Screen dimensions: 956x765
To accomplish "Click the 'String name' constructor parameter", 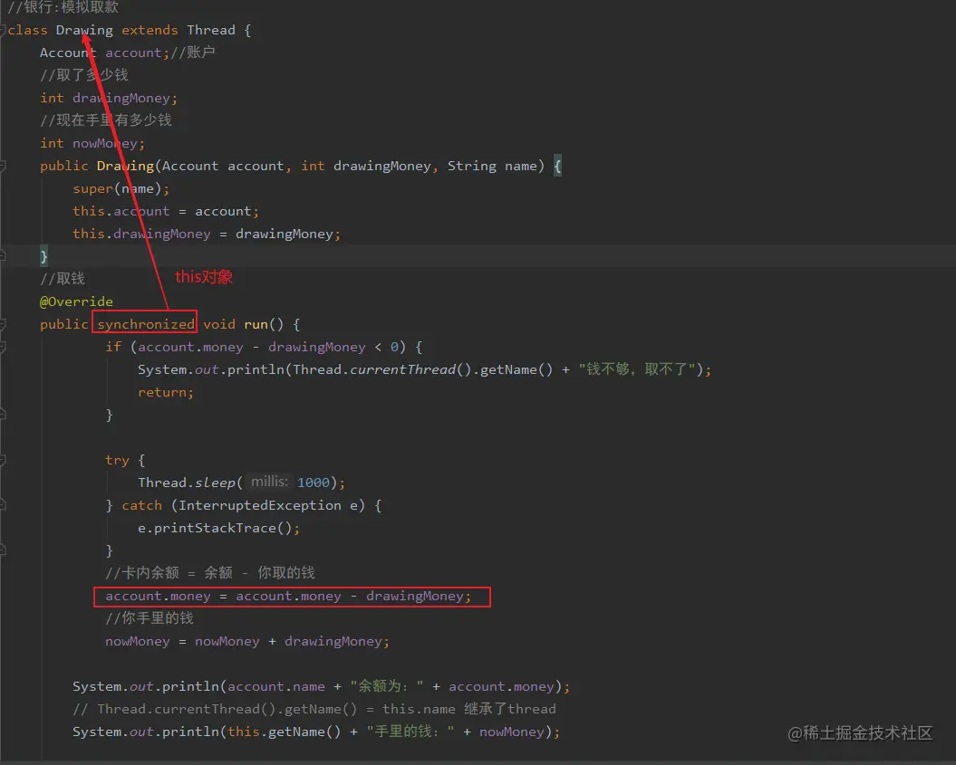I will [x=492, y=166].
